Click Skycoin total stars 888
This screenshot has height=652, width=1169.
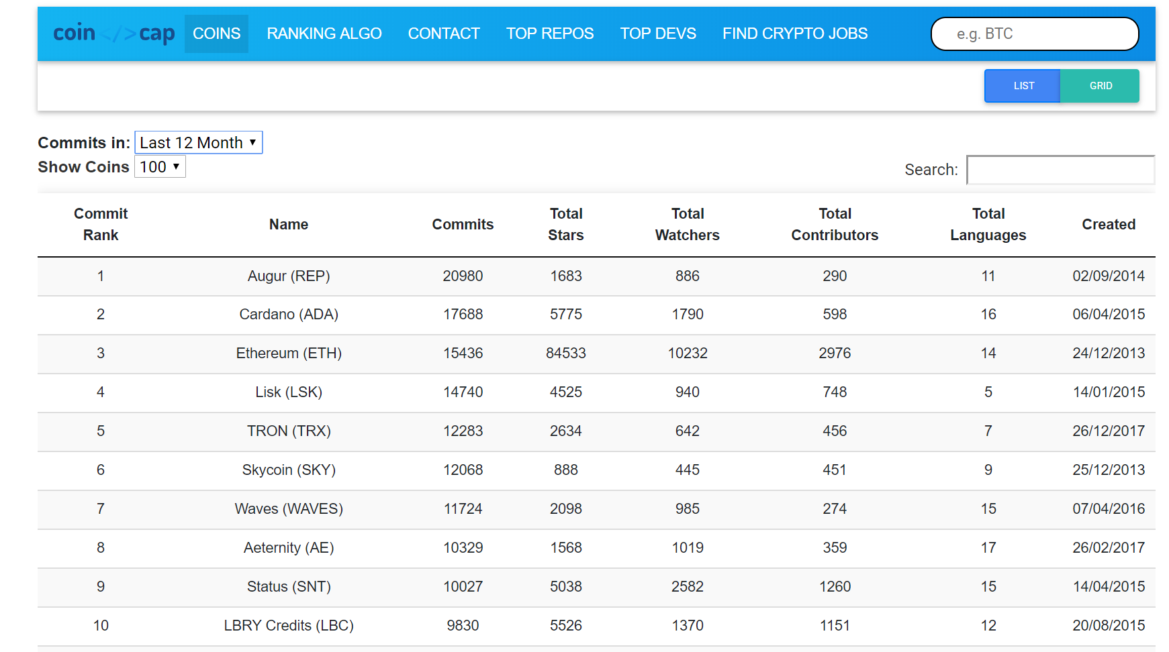pos(566,470)
